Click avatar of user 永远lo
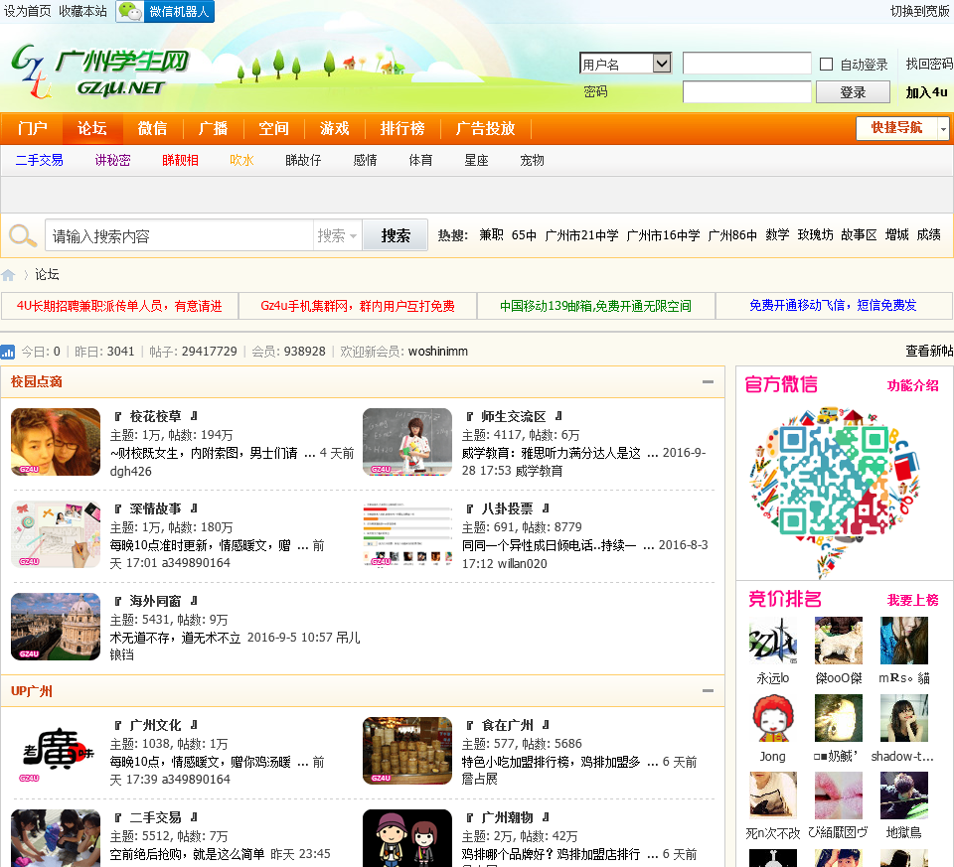Viewport: 954px width, 867px height. coord(773,641)
